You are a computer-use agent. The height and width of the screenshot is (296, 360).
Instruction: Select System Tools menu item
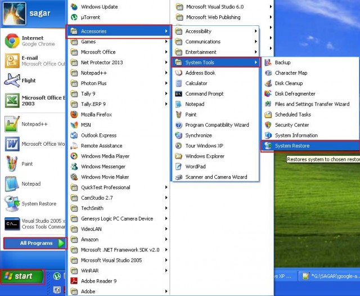216,62
